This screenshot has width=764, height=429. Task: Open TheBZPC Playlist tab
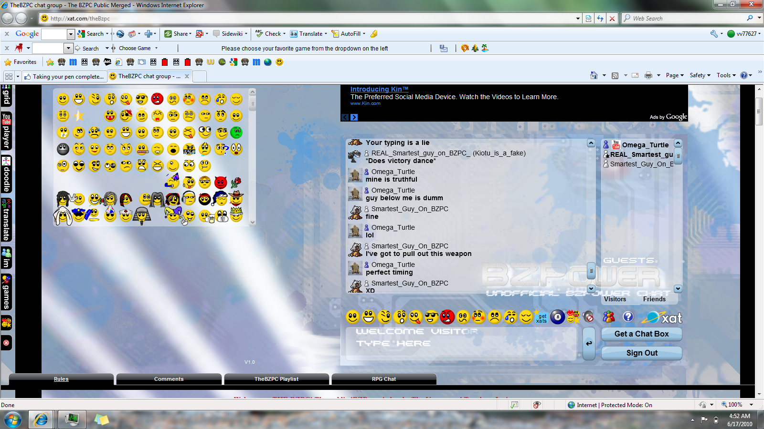click(276, 379)
